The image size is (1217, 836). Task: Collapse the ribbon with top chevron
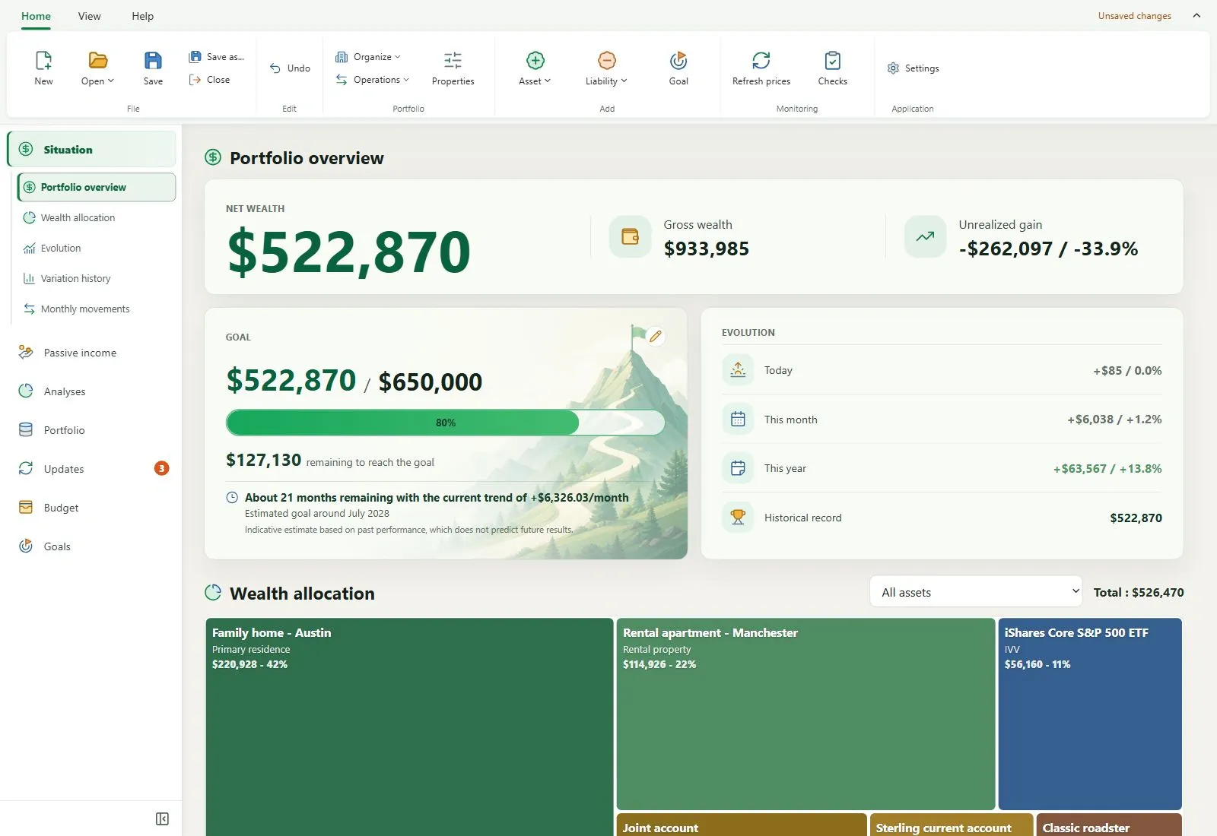[1196, 15]
